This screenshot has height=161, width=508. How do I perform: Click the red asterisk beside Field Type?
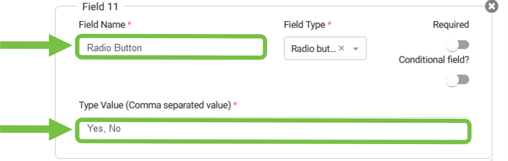330,23
